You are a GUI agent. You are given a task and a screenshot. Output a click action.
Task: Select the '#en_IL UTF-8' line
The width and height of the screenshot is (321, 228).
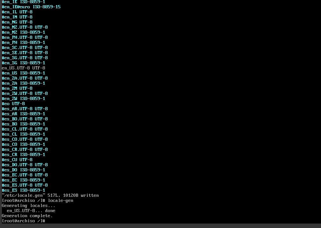point(17,12)
